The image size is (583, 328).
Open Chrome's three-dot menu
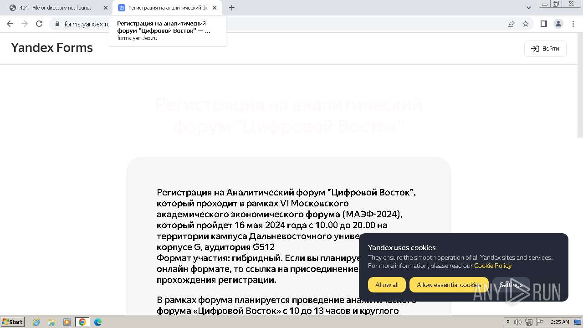tap(572, 24)
